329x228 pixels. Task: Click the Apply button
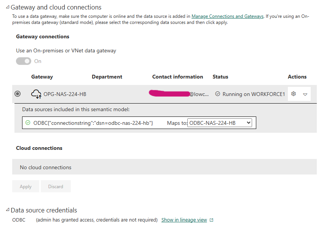(26, 187)
